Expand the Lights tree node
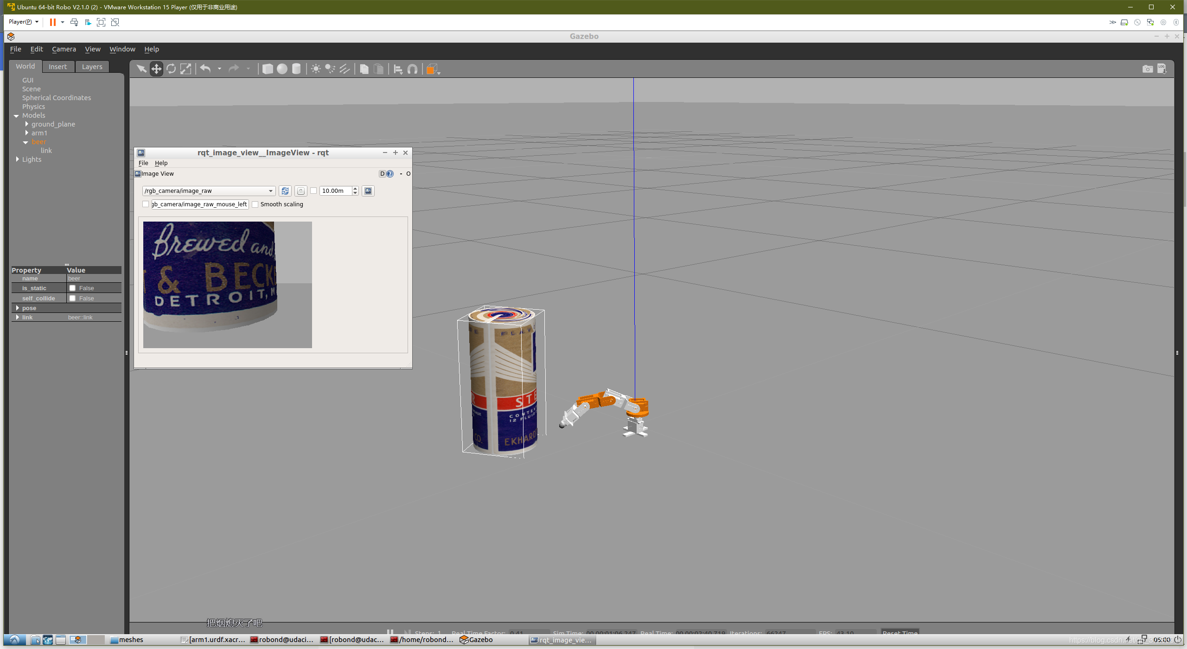 point(17,159)
